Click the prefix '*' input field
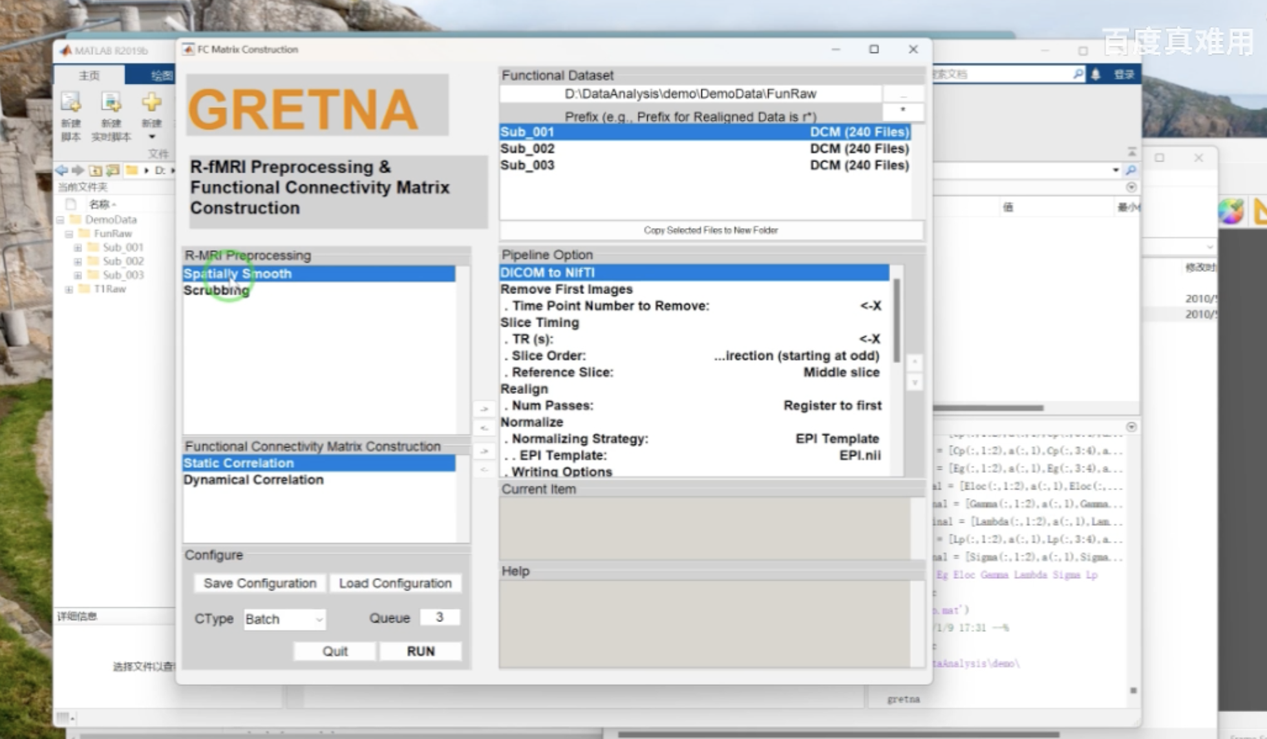1267x739 pixels. (x=903, y=111)
